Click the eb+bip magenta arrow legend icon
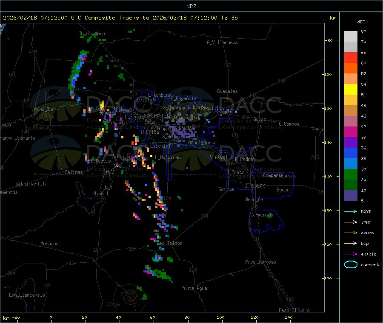 pyautogui.click(x=351, y=254)
